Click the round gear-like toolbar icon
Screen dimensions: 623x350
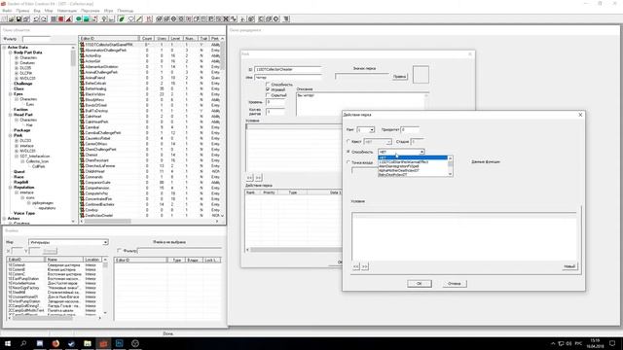pos(276,19)
